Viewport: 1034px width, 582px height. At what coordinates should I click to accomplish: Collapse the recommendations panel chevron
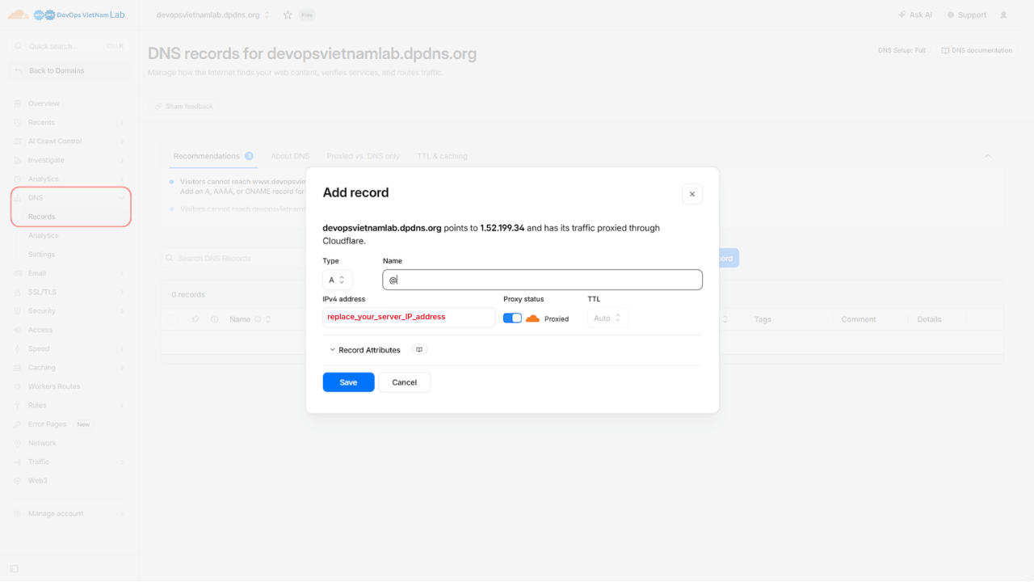coord(987,156)
